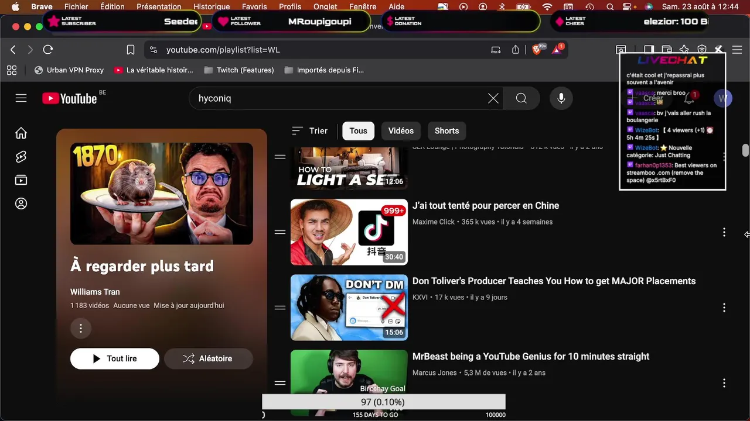The width and height of the screenshot is (750, 421).
Task: Select the Vidéos filter chip
Action: coord(401,131)
